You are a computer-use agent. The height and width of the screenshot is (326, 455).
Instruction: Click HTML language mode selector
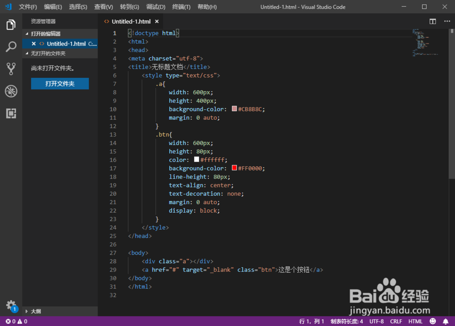415,321
